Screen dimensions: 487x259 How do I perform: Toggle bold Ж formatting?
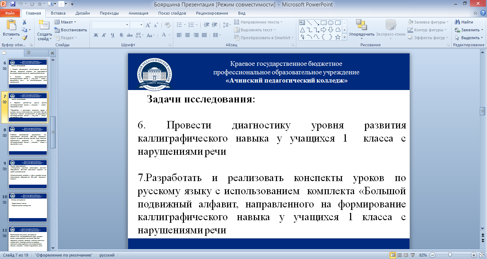coord(96,35)
